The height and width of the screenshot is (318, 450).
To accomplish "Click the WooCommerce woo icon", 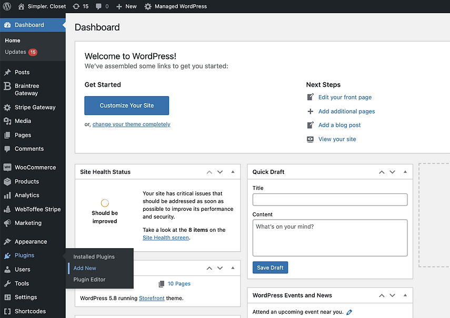I will (7, 167).
